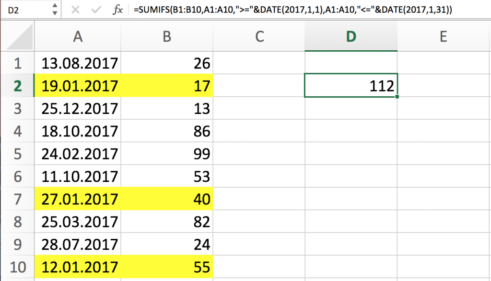
Task: Click the Cancel X icon in formula bar
Action: coord(75,10)
